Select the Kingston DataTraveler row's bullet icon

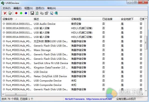point(4,67)
